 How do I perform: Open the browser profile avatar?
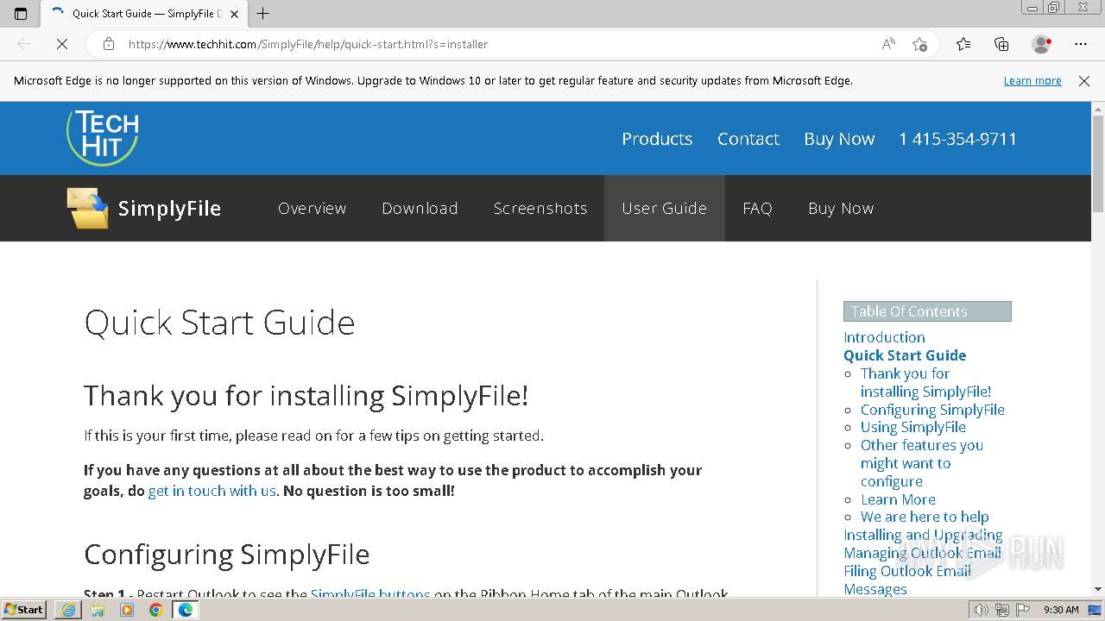point(1041,44)
